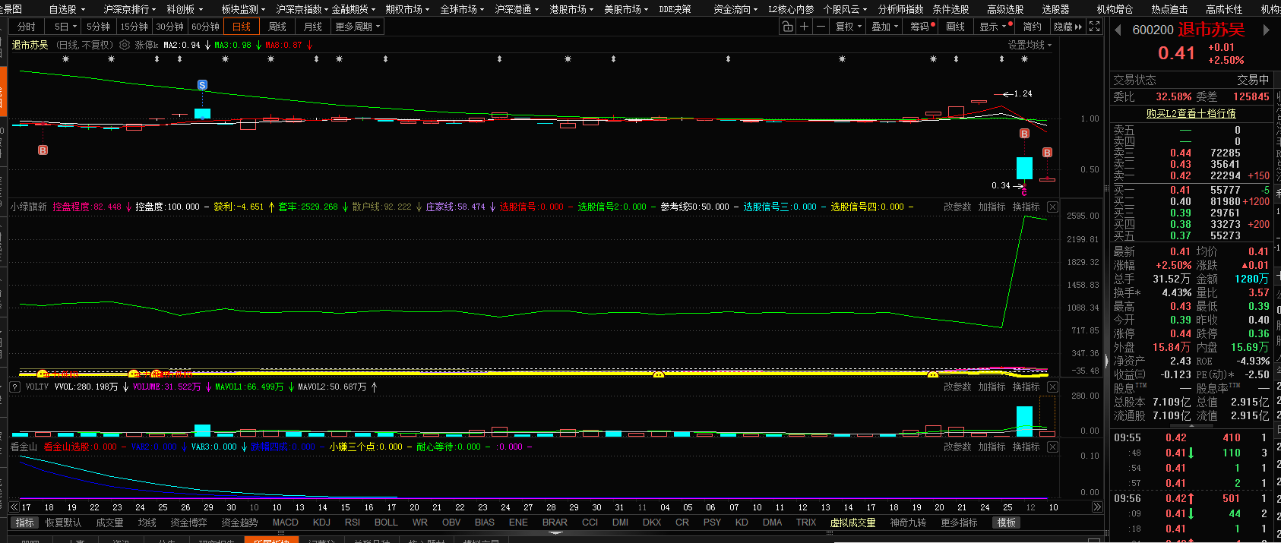Expand the 复权 dropdown
Viewport: 1281px width, 543px height.
(849, 27)
